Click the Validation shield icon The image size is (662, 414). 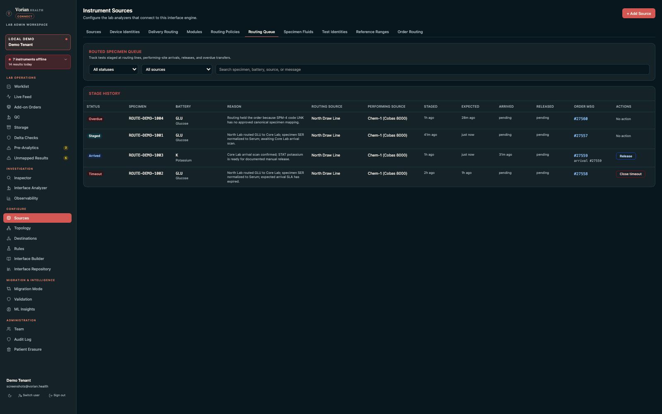point(9,299)
